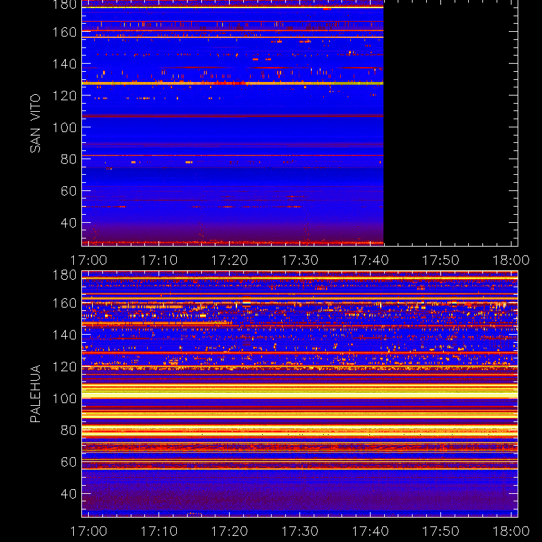Click the 18:00 time label under PALEHUA plot
The width and height of the screenshot is (542, 542).
pos(511,531)
